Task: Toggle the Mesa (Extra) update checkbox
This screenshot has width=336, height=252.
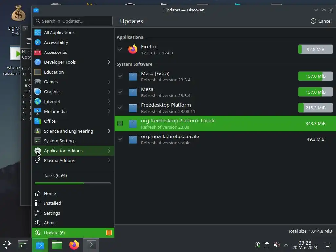Action: click(120, 76)
